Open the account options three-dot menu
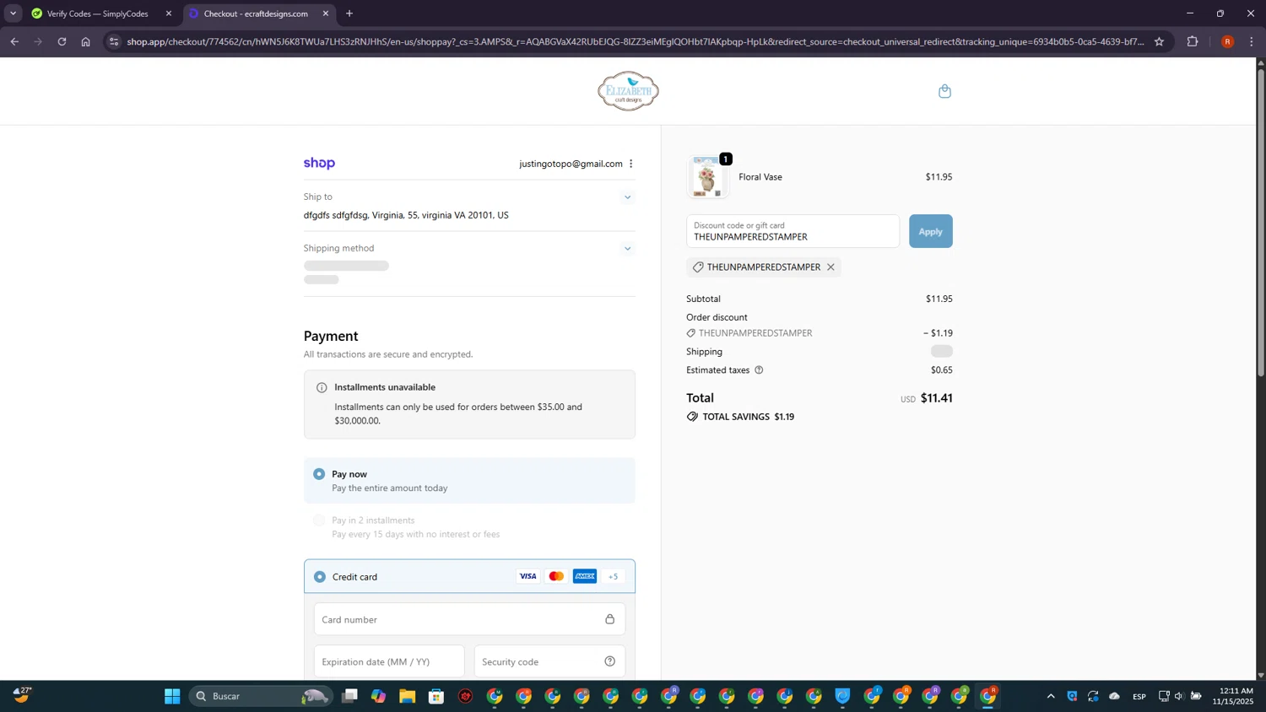 coord(630,164)
